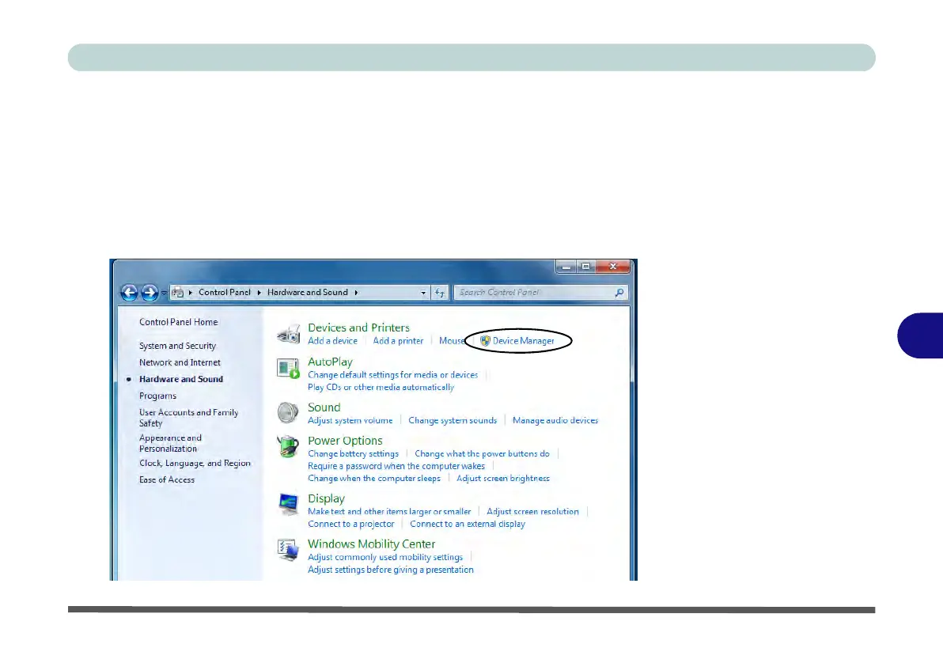943x663 pixels.
Task: Open the address bar history dropdown
Action: coord(423,293)
